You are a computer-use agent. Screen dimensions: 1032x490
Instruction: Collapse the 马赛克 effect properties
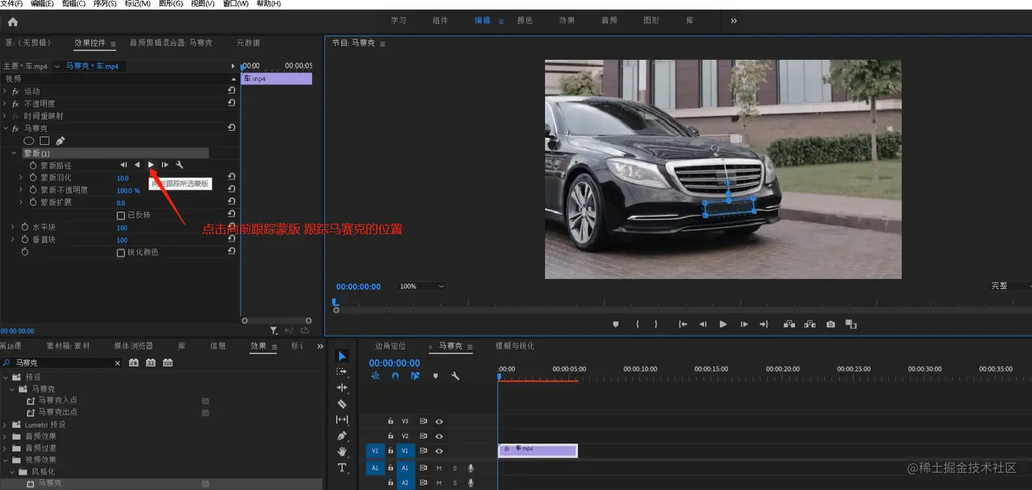[x=5, y=128]
